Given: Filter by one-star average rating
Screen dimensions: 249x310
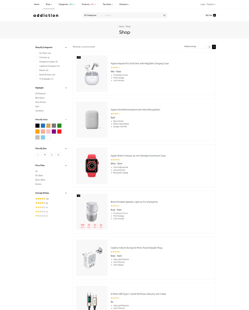Looking at the screenshot, I should (40, 216).
